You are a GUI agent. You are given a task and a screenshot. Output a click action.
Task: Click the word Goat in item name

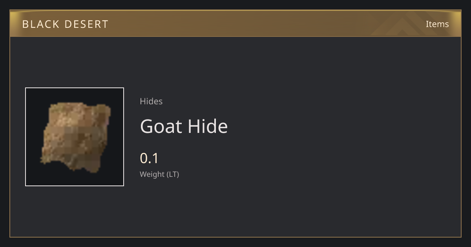pyautogui.click(x=161, y=126)
